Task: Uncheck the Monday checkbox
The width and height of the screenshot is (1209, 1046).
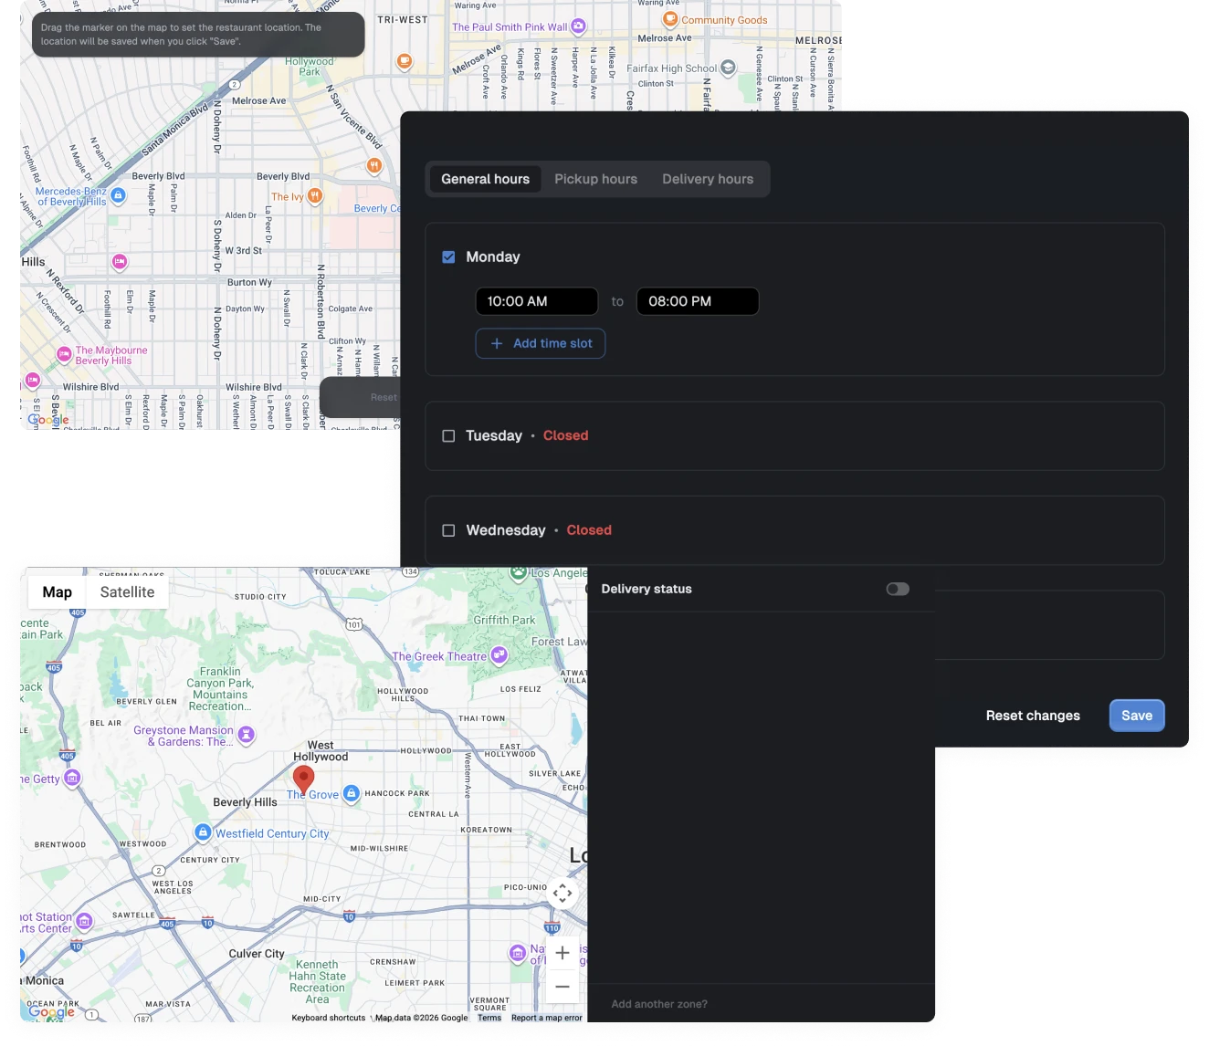Action: coord(448,256)
